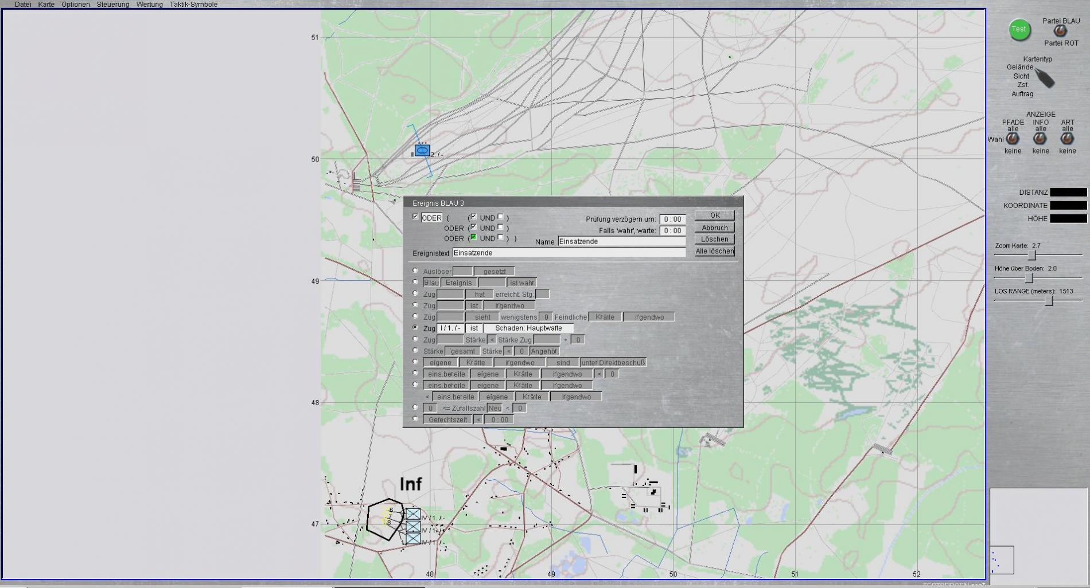The width and height of the screenshot is (1090, 588).
Task: Open the 'Schaden: Hauptwaffe' condition selector
Action: (x=528, y=328)
